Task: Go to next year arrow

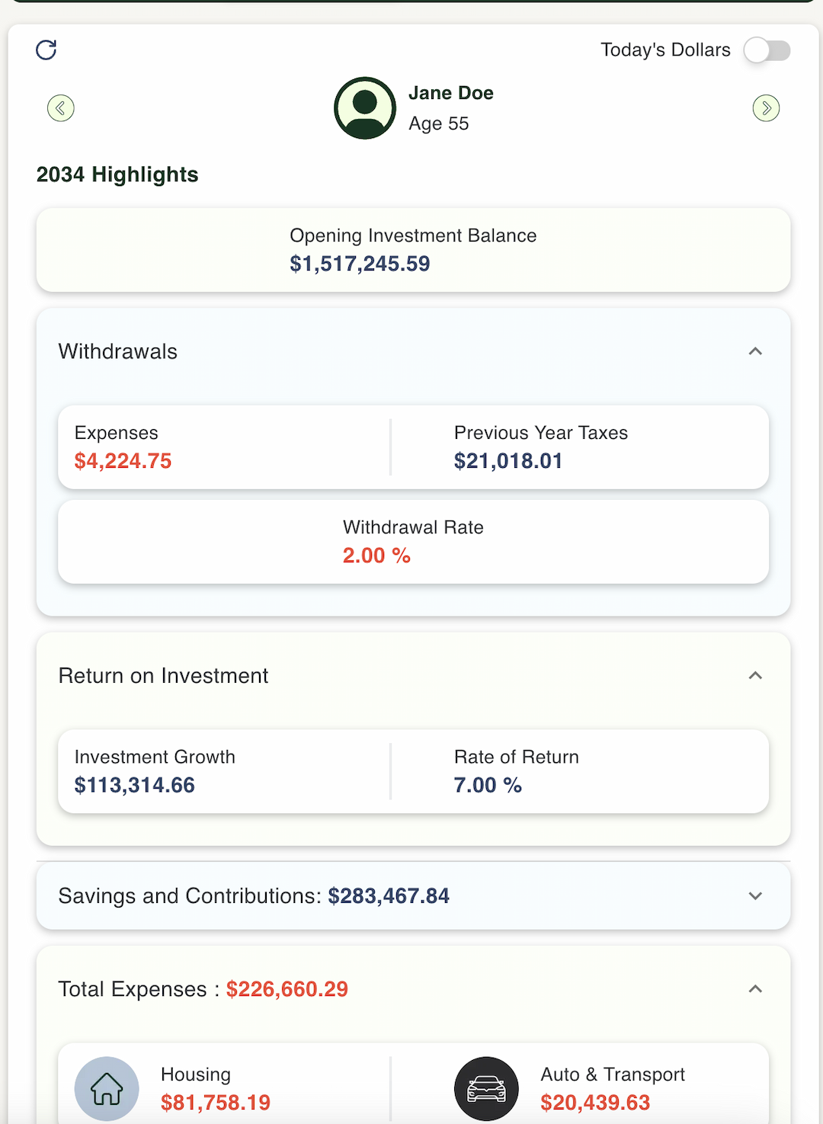Action: tap(766, 108)
